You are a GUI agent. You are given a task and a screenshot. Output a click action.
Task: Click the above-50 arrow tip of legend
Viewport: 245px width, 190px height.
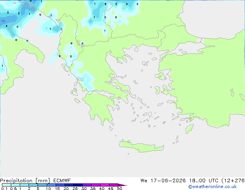[122, 185]
